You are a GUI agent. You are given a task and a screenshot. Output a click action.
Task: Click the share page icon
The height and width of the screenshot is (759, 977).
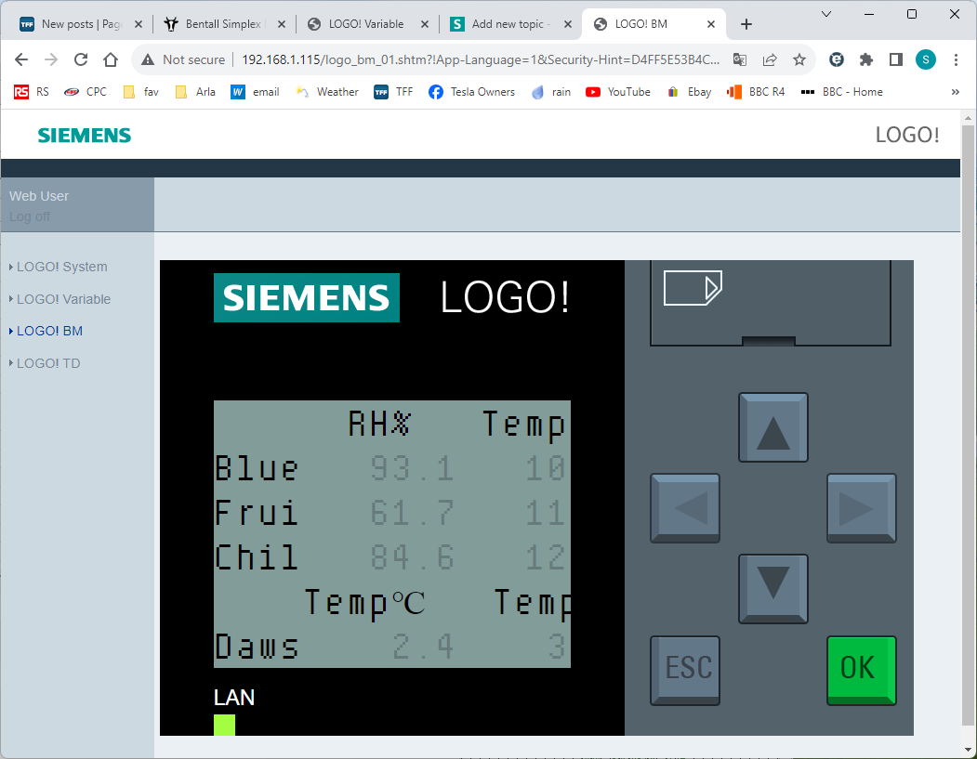pyautogui.click(x=770, y=59)
